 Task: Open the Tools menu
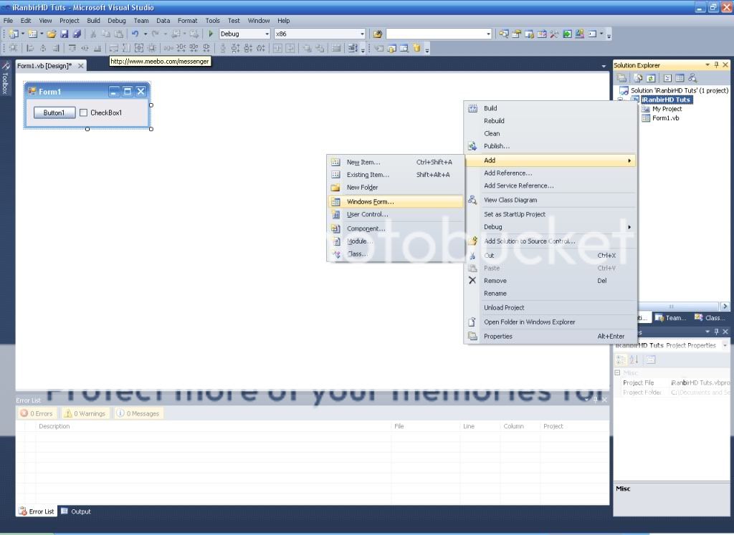(212, 20)
